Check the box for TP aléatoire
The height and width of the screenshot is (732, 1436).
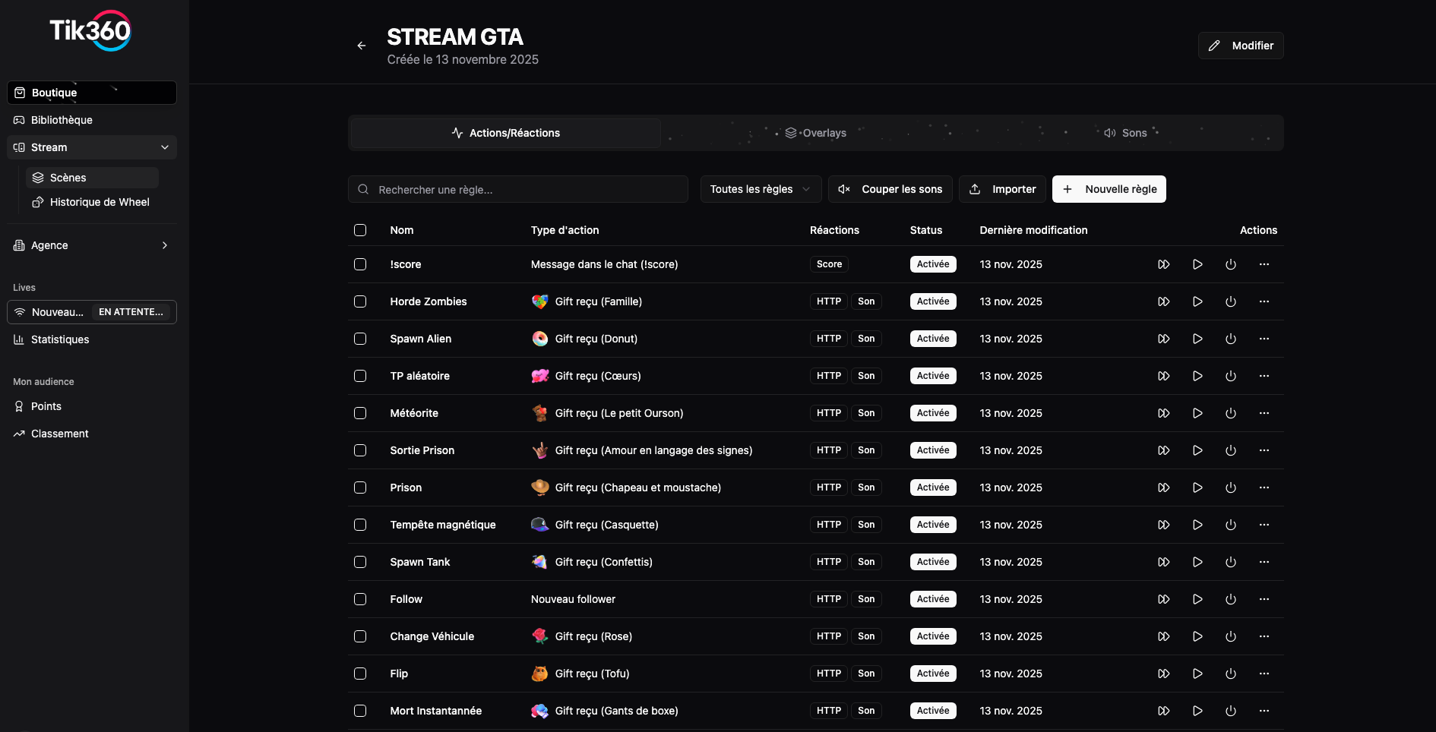(360, 376)
